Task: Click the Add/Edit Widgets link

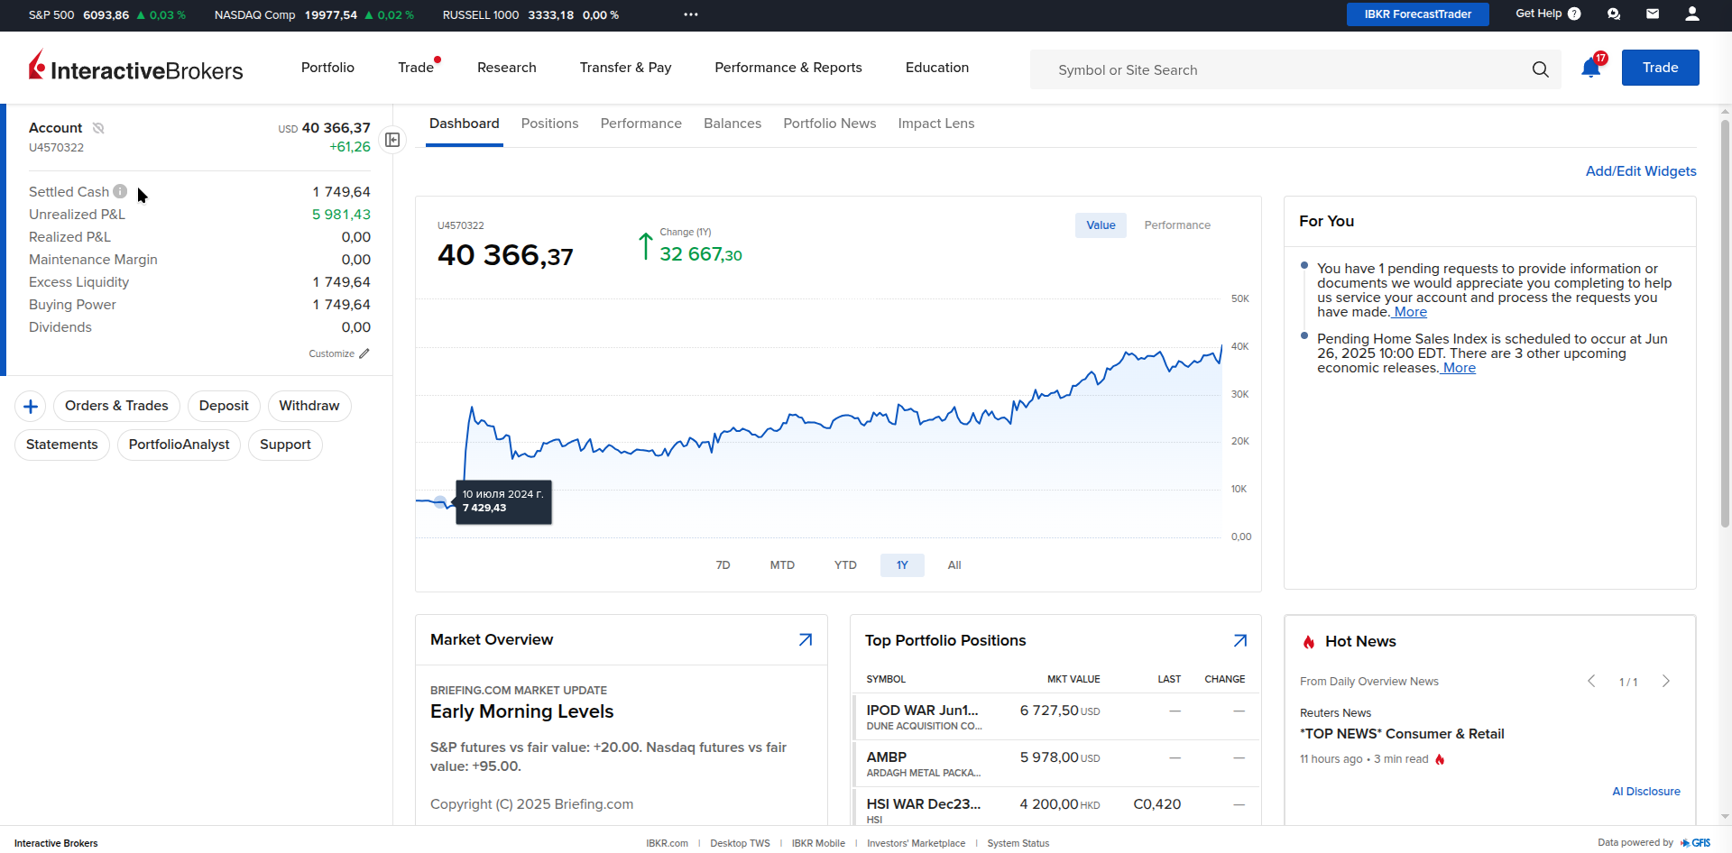Action: [x=1641, y=171]
